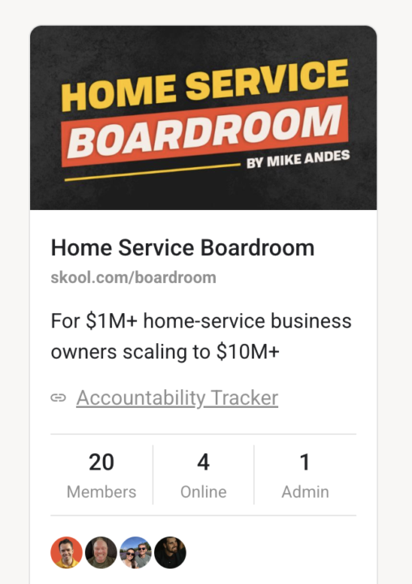Select the member avatar with orange background
The image size is (412, 584).
click(x=67, y=552)
